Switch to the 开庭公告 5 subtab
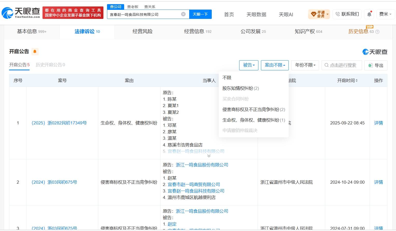The image size is (396, 231). [x=19, y=65]
